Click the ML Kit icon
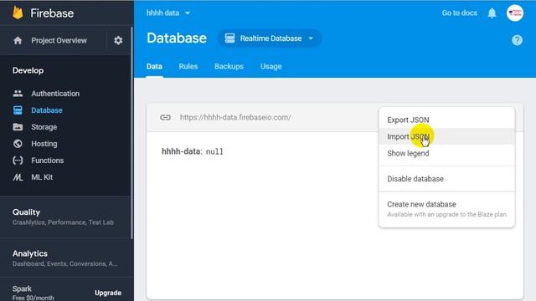536x301 pixels. click(18, 177)
